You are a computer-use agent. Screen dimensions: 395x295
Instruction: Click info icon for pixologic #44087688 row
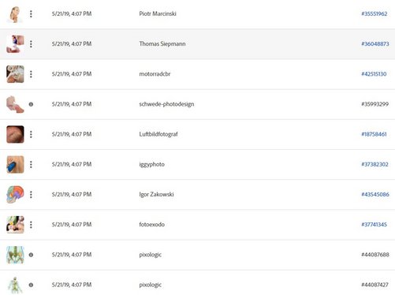pyautogui.click(x=31, y=255)
